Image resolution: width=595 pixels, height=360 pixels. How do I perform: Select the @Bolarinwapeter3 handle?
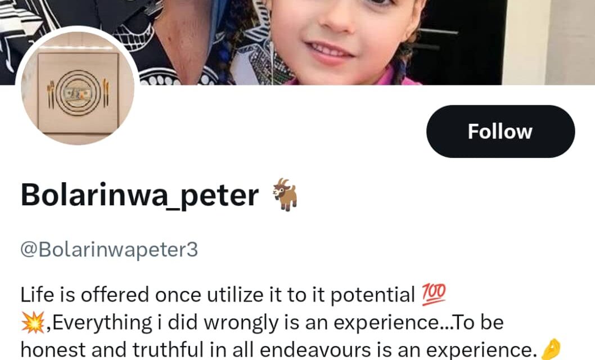(109, 250)
